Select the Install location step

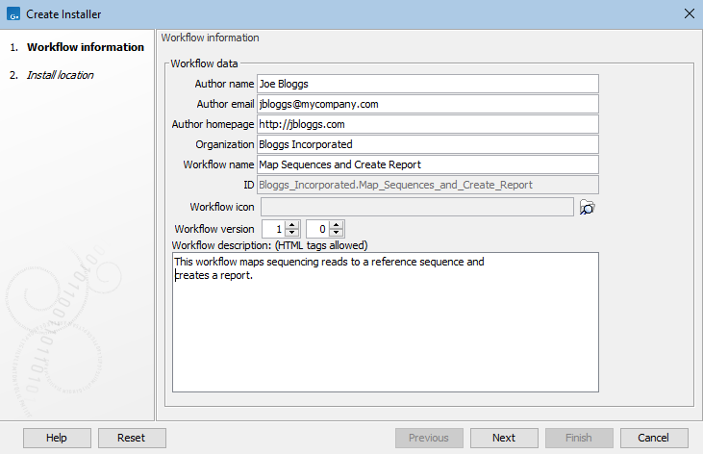click(60, 74)
